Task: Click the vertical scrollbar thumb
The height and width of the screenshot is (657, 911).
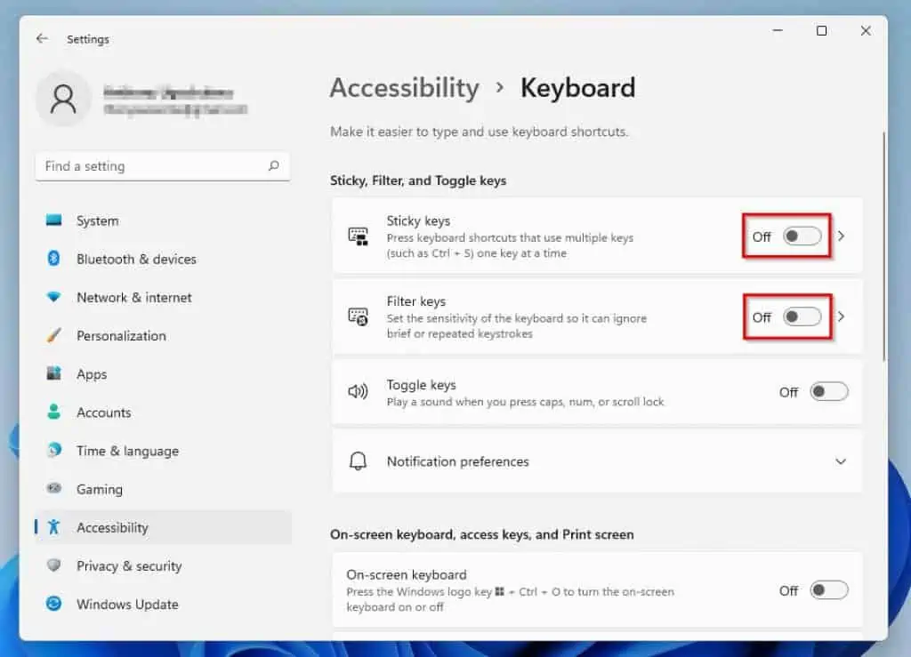Action: [883, 246]
